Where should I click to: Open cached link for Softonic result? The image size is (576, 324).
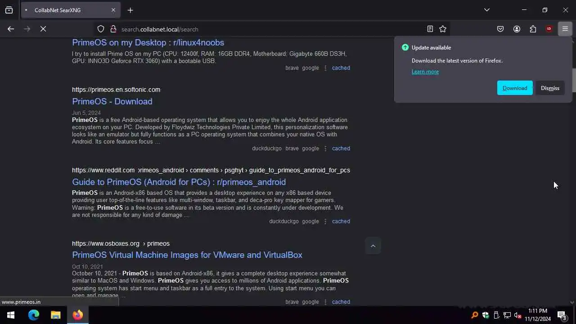[341, 148]
